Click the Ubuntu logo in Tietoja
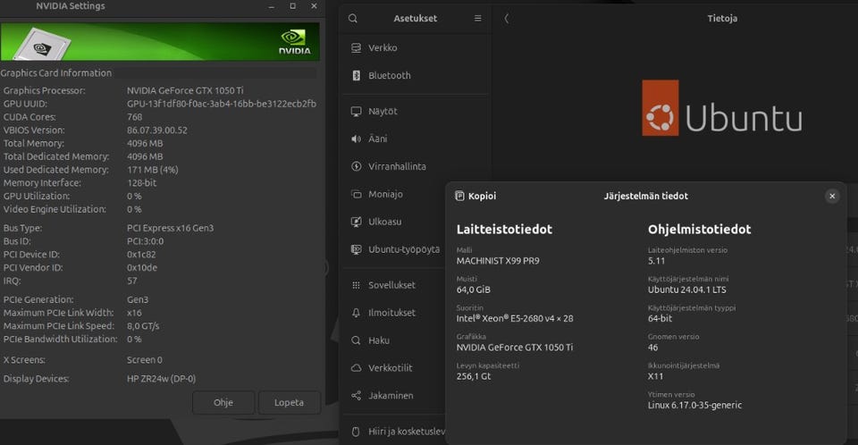Image resolution: width=858 pixels, height=445 pixels. (721, 108)
